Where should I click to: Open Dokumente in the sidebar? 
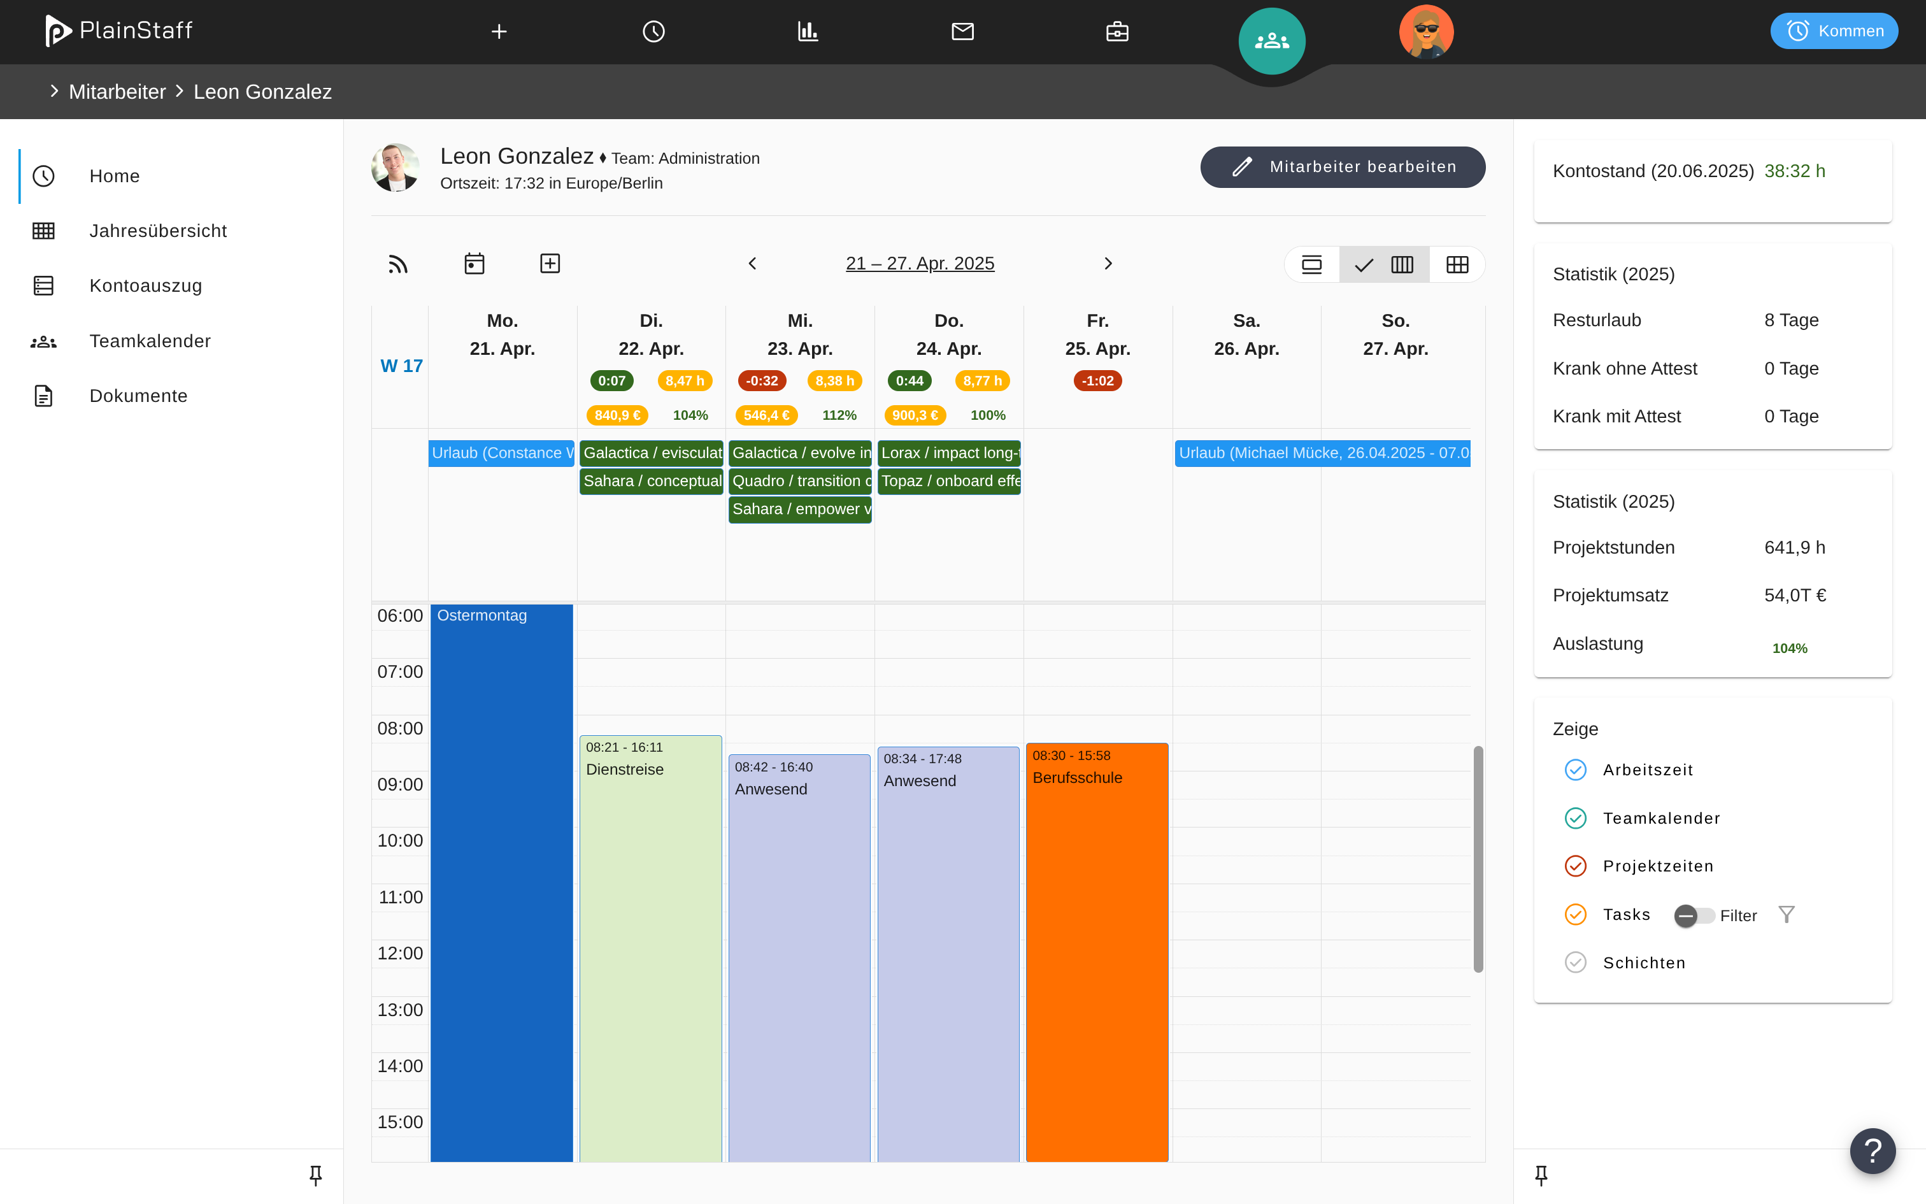coord(172,396)
